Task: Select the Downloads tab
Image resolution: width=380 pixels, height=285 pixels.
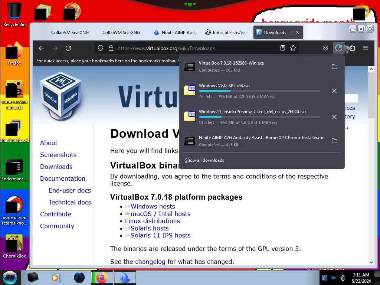Action: [276, 33]
